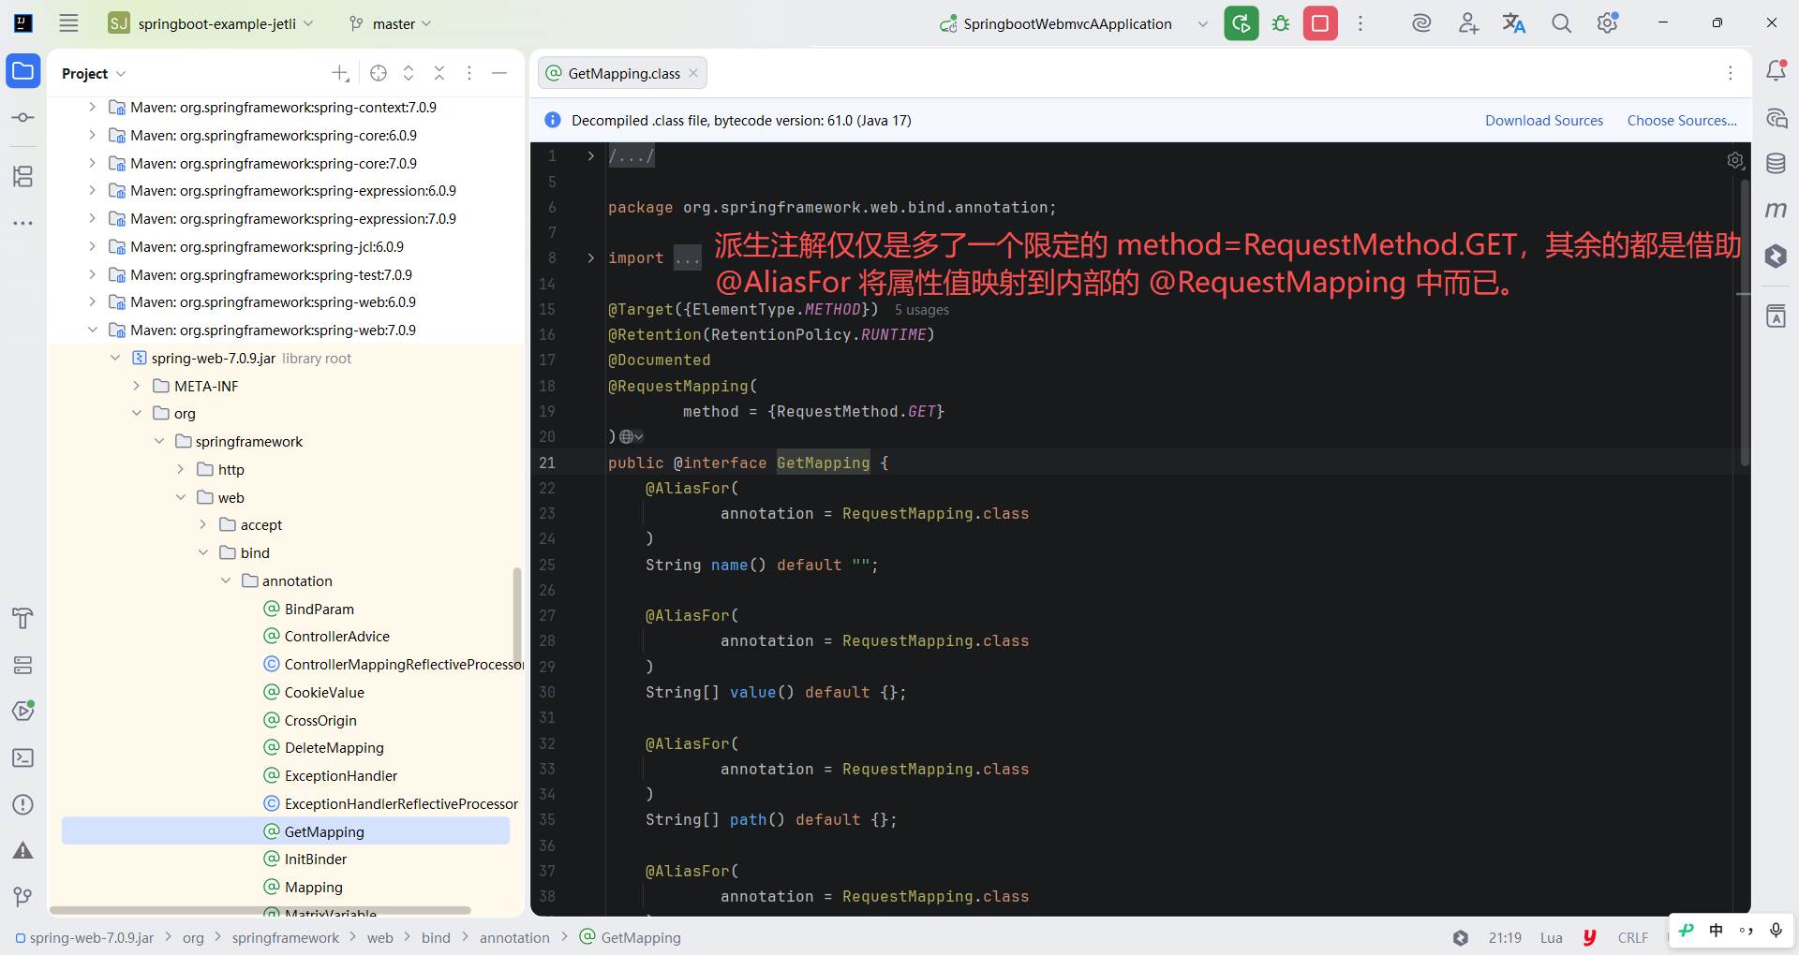This screenshot has width=1799, height=955.
Task: Stop the running application
Action: tap(1320, 23)
